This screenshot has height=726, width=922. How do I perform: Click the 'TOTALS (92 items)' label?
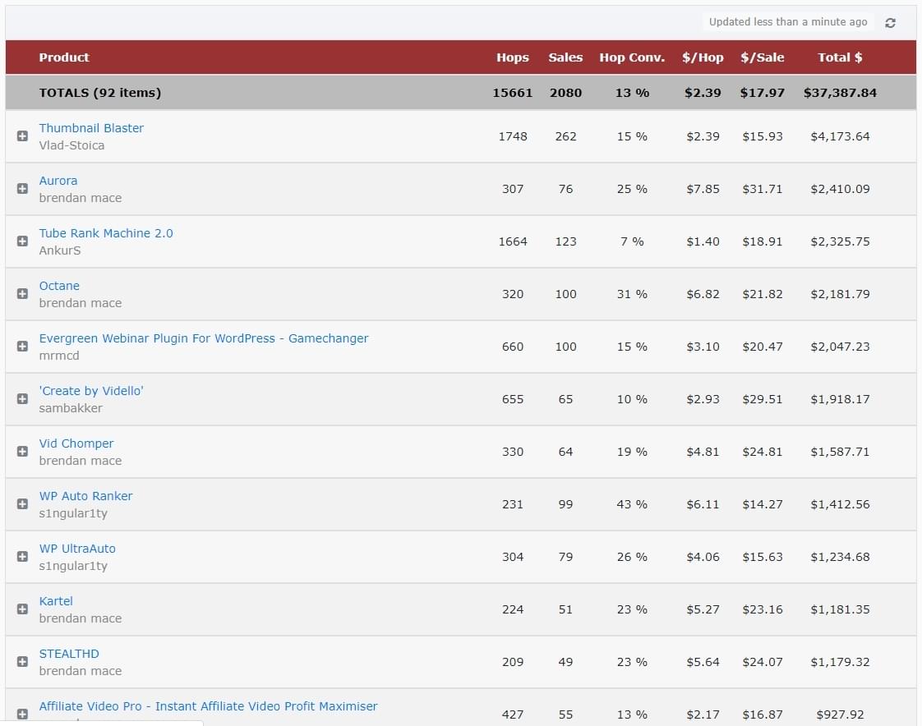coord(100,93)
